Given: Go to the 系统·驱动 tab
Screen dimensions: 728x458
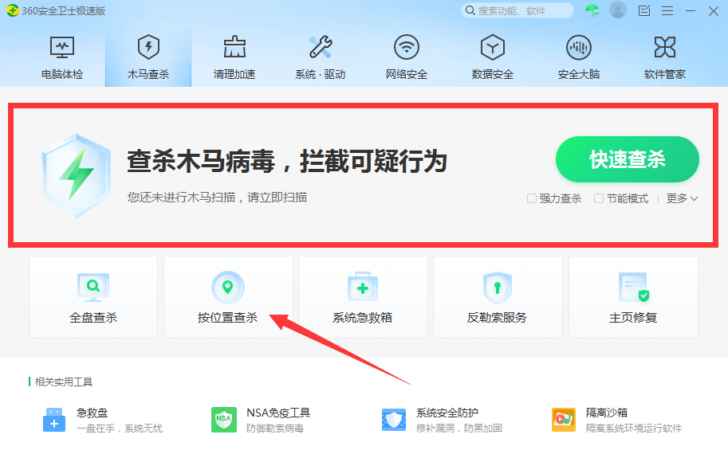Looking at the screenshot, I should [x=320, y=57].
